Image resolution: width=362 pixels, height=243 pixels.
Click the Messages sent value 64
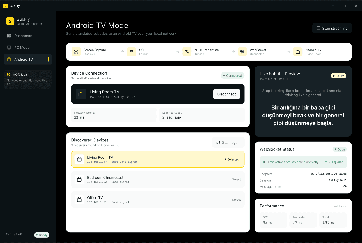[x=345, y=186]
